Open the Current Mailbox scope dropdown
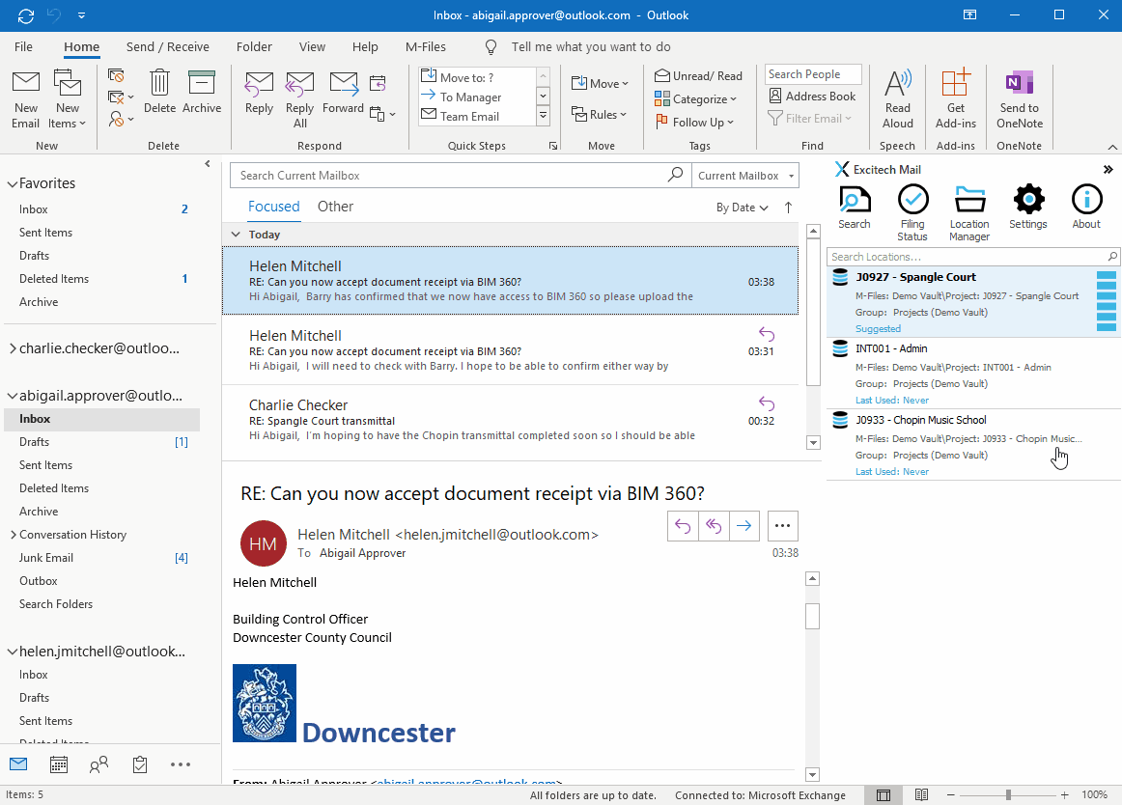The width and height of the screenshot is (1122, 805). click(x=744, y=175)
